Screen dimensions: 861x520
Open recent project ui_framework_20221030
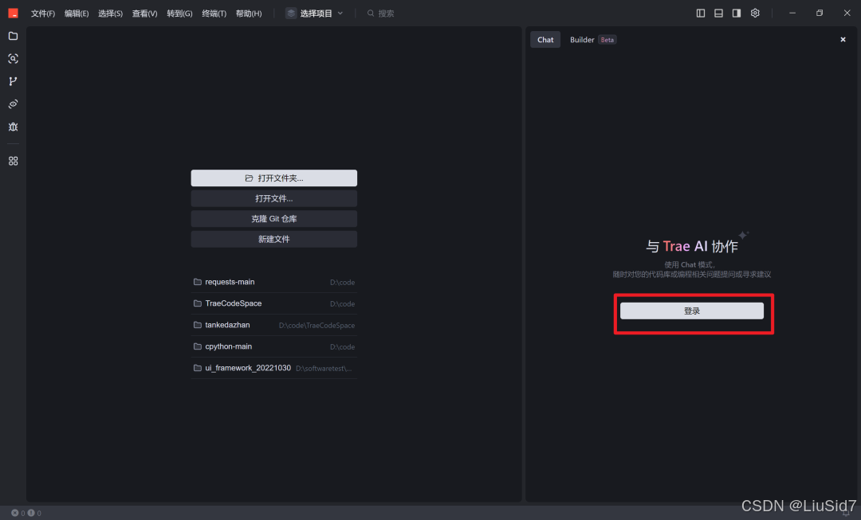coord(274,368)
